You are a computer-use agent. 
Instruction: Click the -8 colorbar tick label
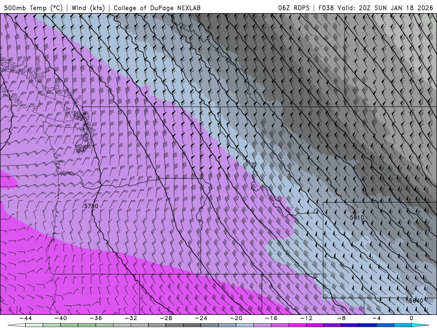pos(341,318)
